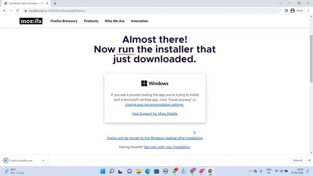This screenshot has width=313, height=176.
Task: Open Chrome's three-dot menu
Action: point(309,11)
